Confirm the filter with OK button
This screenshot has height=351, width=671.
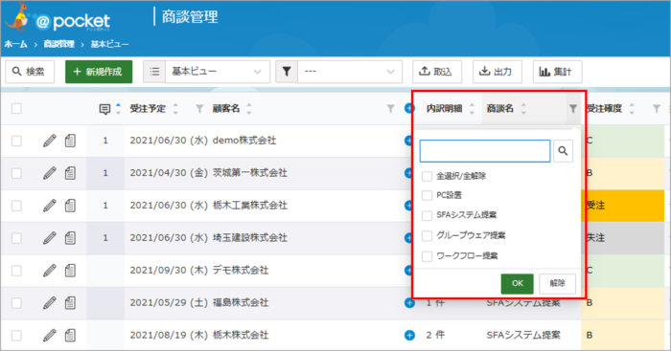coord(517,283)
